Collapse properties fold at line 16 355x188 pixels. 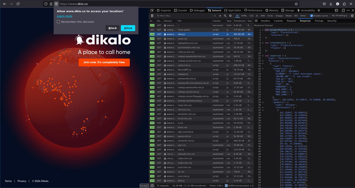click(x=263, y=68)
